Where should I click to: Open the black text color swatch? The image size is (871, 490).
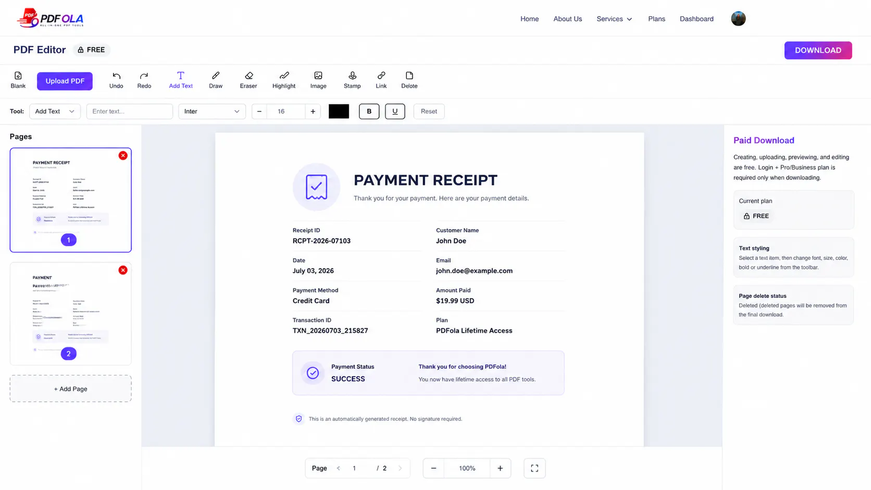[x=339, y=111]
